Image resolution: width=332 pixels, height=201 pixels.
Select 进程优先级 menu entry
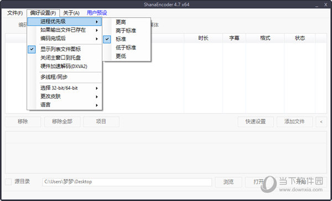tap(65, 22)
